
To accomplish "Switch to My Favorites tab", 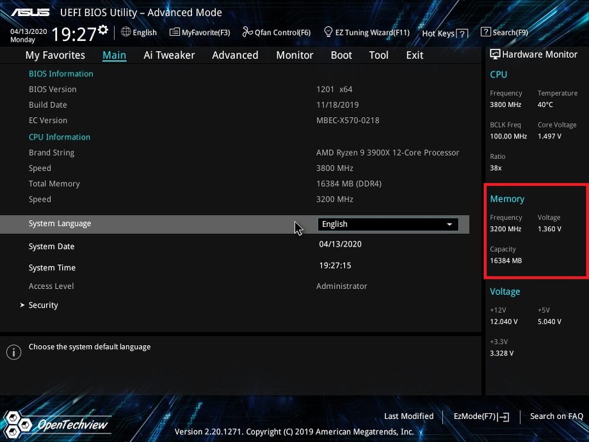I will pos(55,55).
